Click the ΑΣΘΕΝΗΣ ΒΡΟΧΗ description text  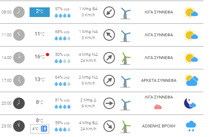pyautogui.click(x=159, y=126)
